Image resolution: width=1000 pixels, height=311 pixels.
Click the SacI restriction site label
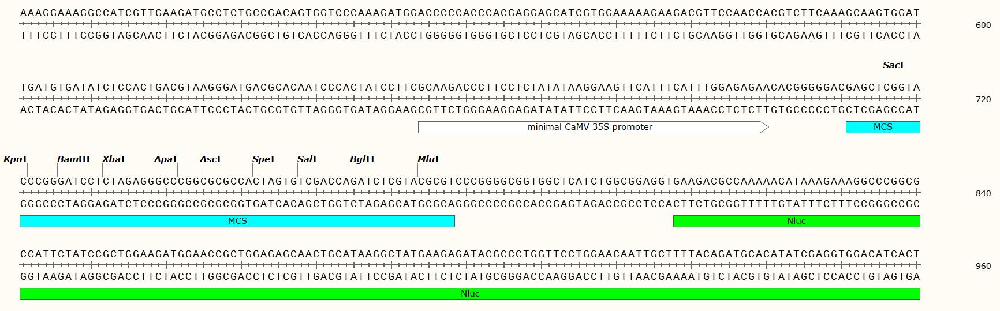pos(893,65)
